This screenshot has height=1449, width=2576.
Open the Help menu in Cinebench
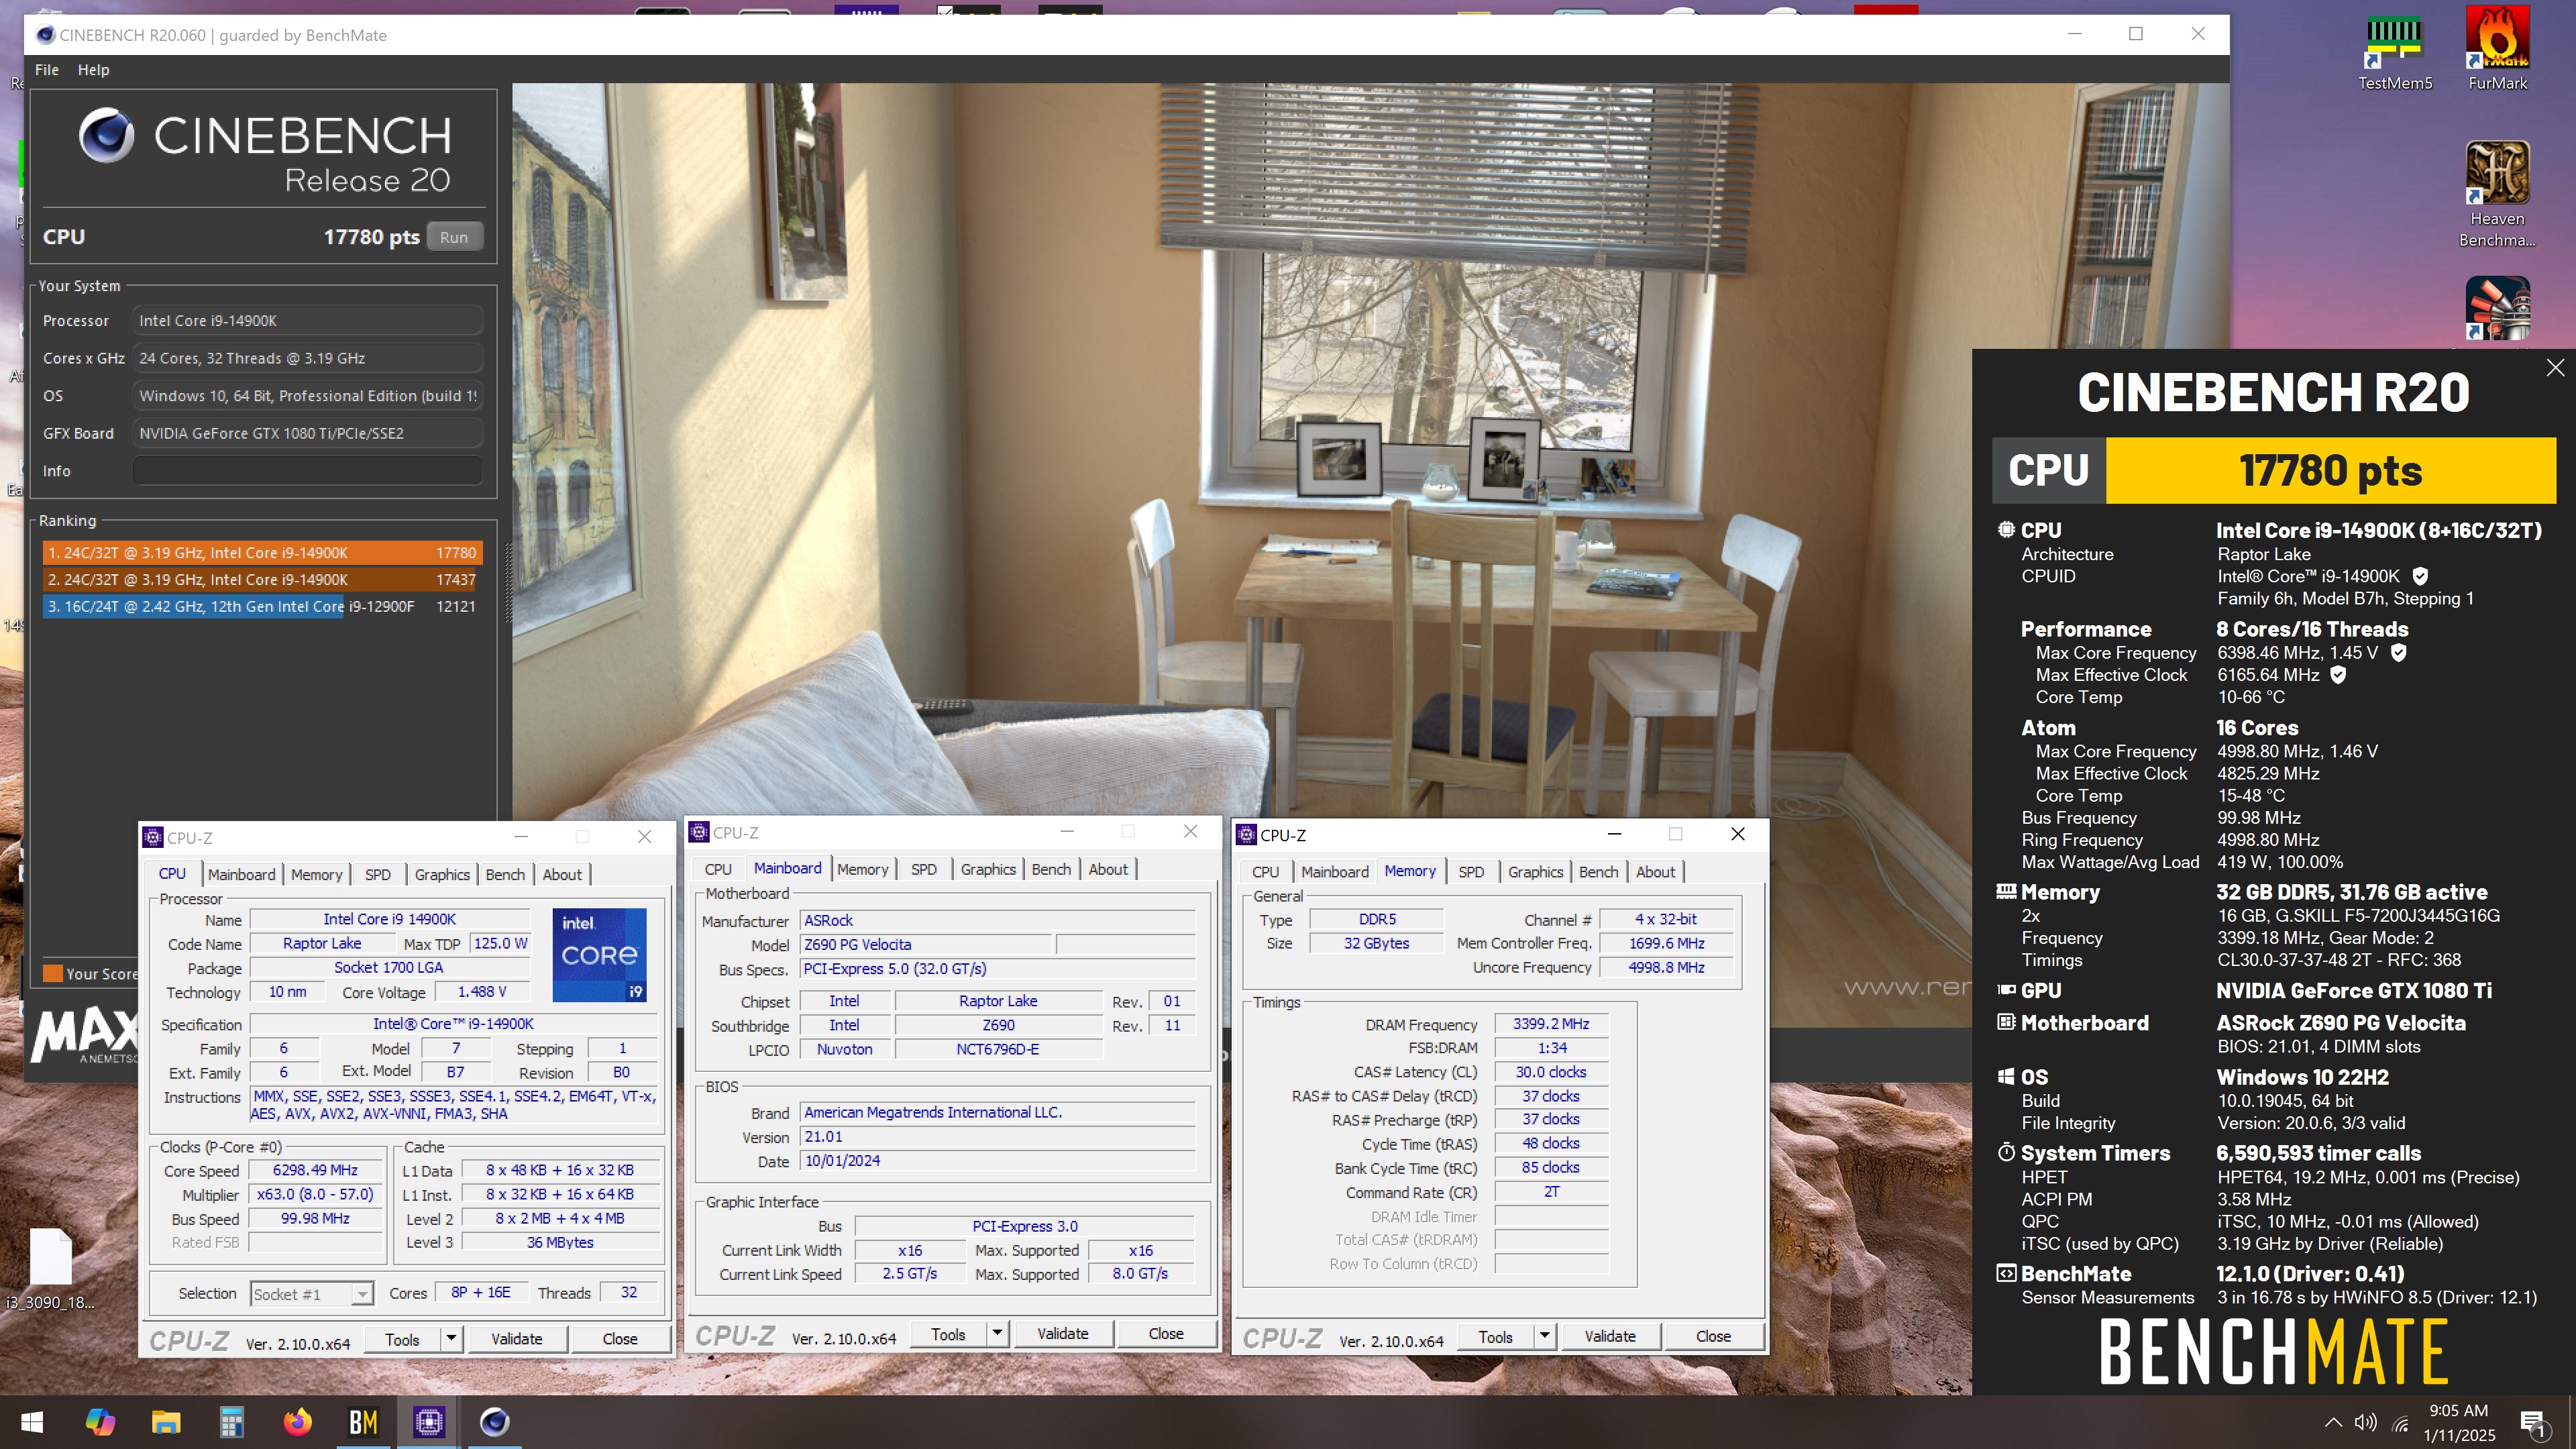click(93, 69)
